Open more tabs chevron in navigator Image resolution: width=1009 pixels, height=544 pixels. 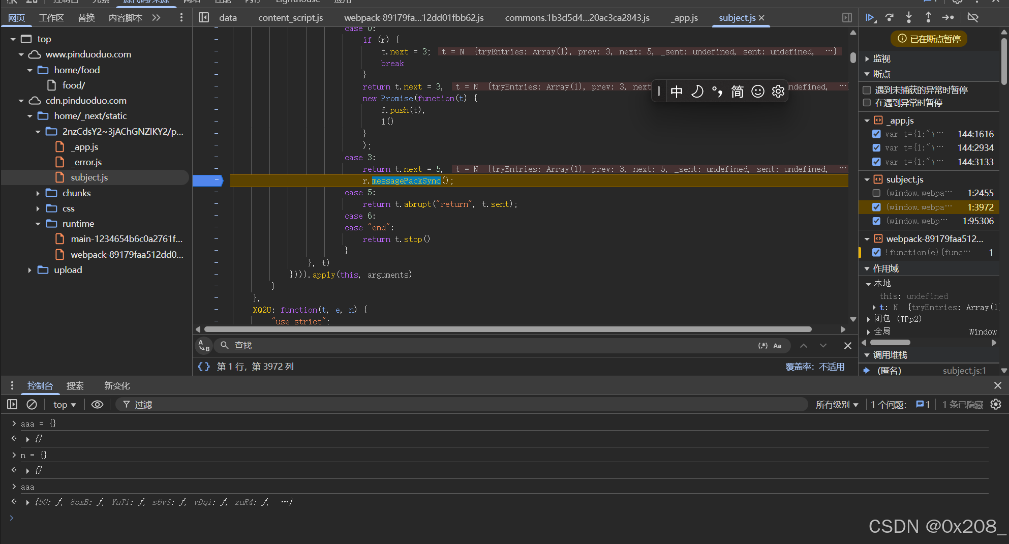pos(156,18)
